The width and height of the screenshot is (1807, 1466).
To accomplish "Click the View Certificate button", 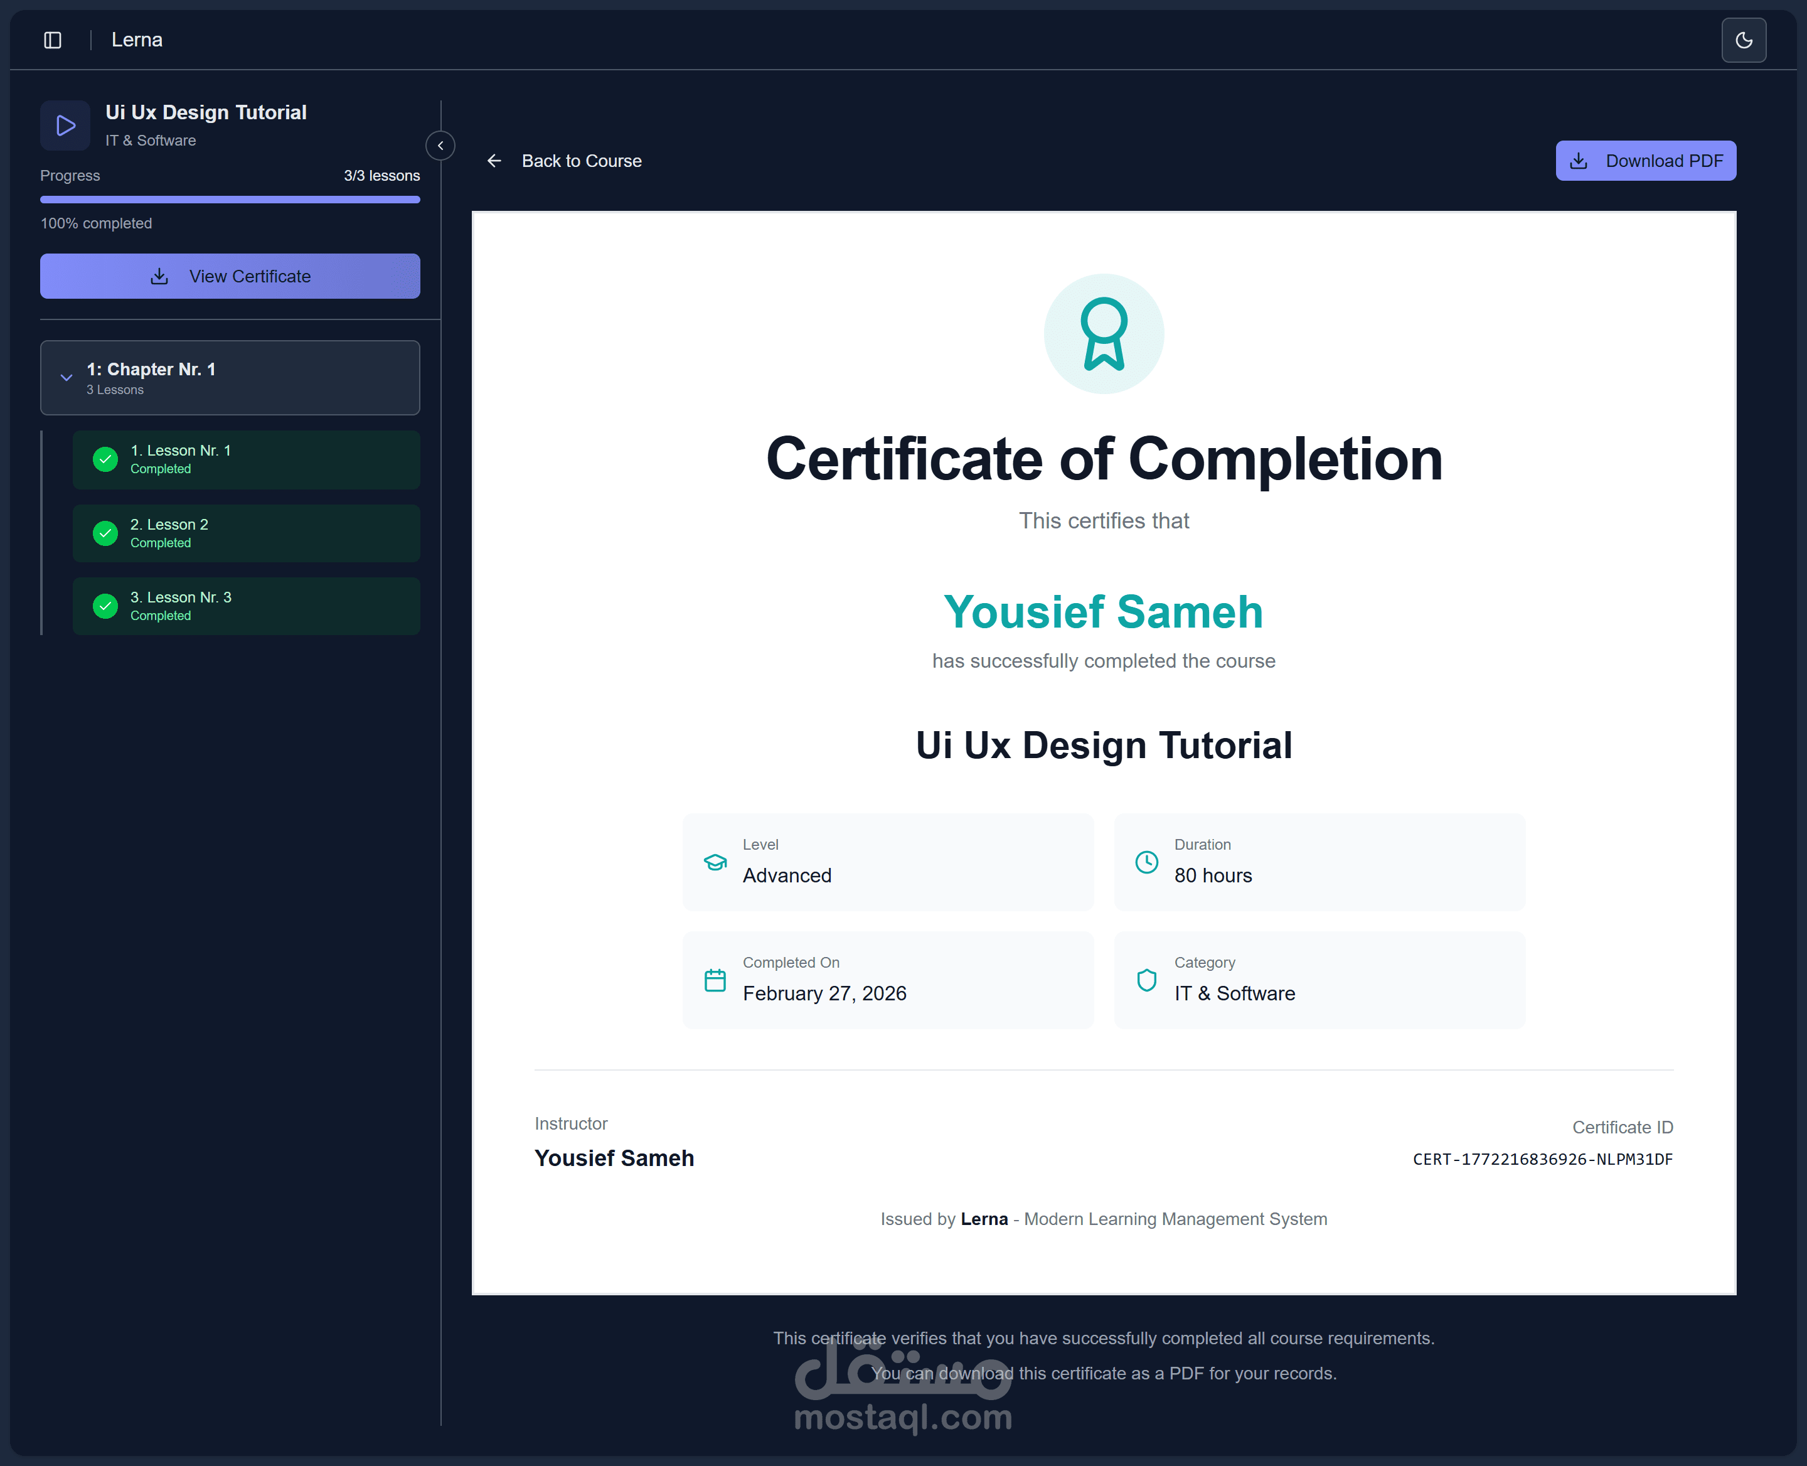I will click(230, 276).
